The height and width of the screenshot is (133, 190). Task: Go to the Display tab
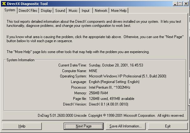point(46,11)
